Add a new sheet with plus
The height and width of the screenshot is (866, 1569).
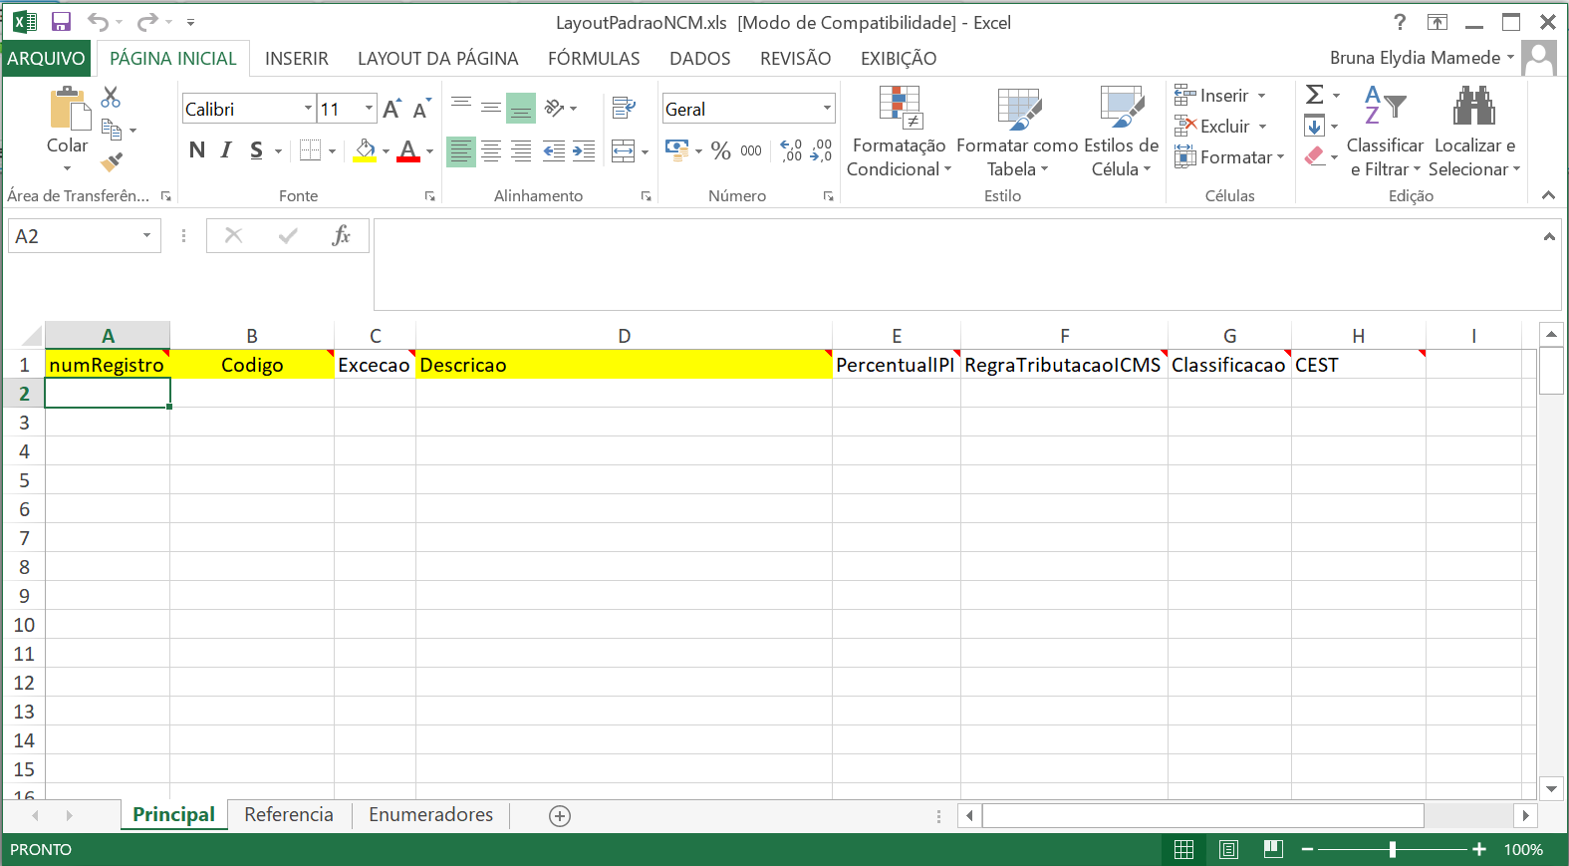tap(560, 816)
